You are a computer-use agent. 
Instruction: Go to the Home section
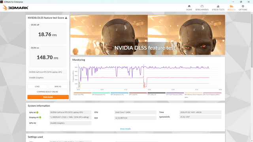pos(189,8)
